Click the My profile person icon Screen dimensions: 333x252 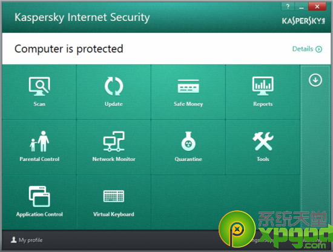click(14, 240)
